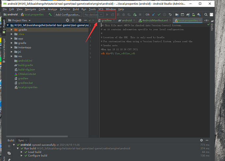The image size is (225, 161).
Task: Close the local.properties tab
Action: (200, 20)
